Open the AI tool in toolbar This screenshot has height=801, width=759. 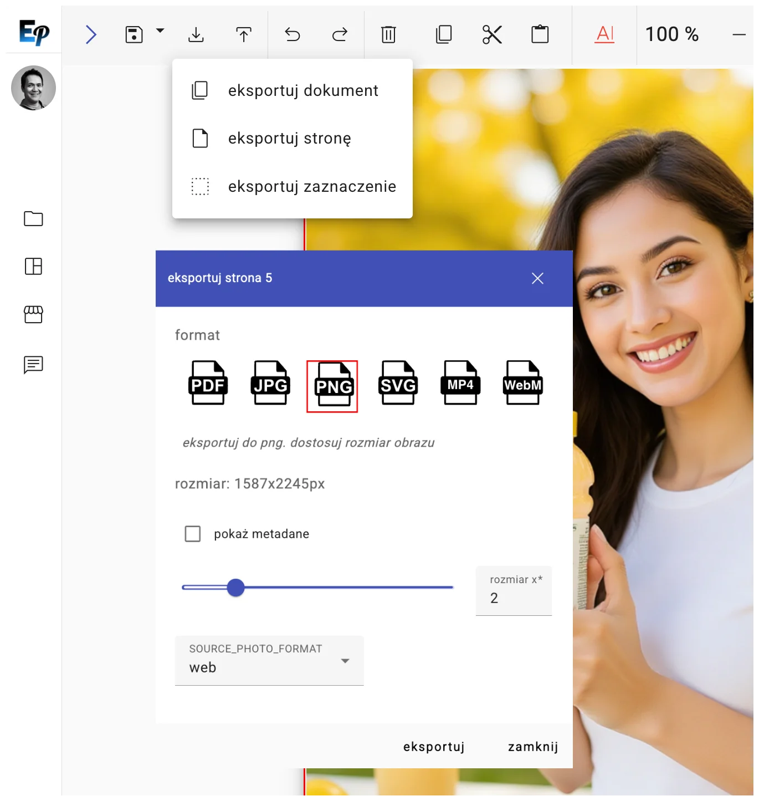(x=604, y=34)
